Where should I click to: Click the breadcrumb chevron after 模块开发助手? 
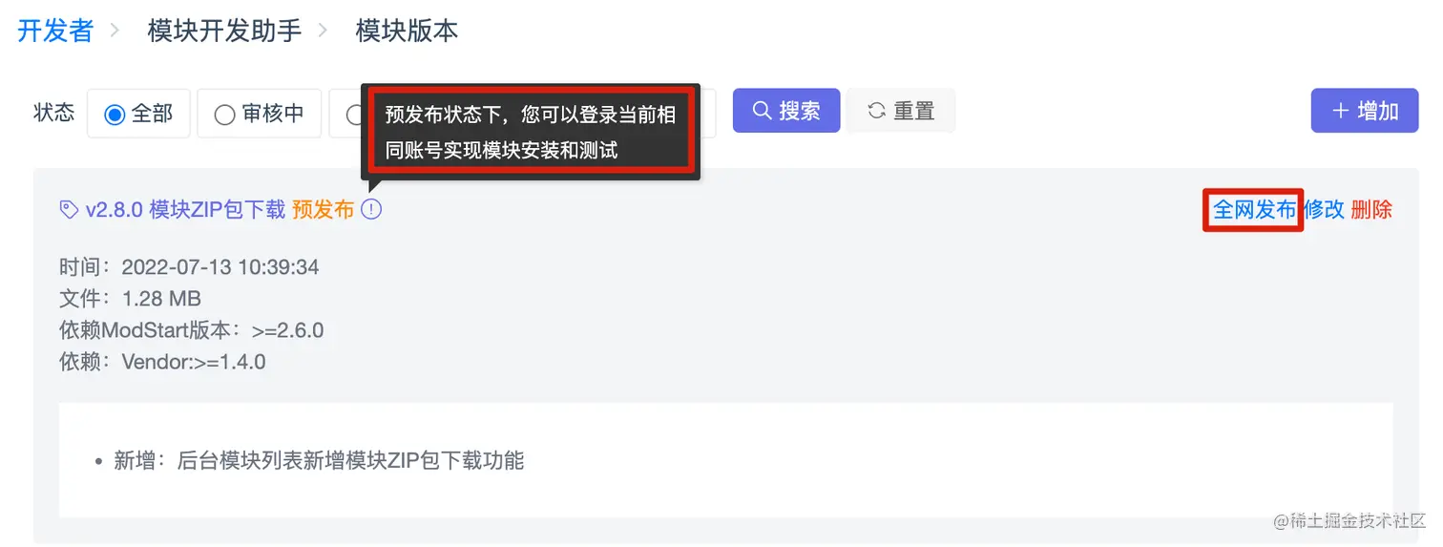[323, 31]
